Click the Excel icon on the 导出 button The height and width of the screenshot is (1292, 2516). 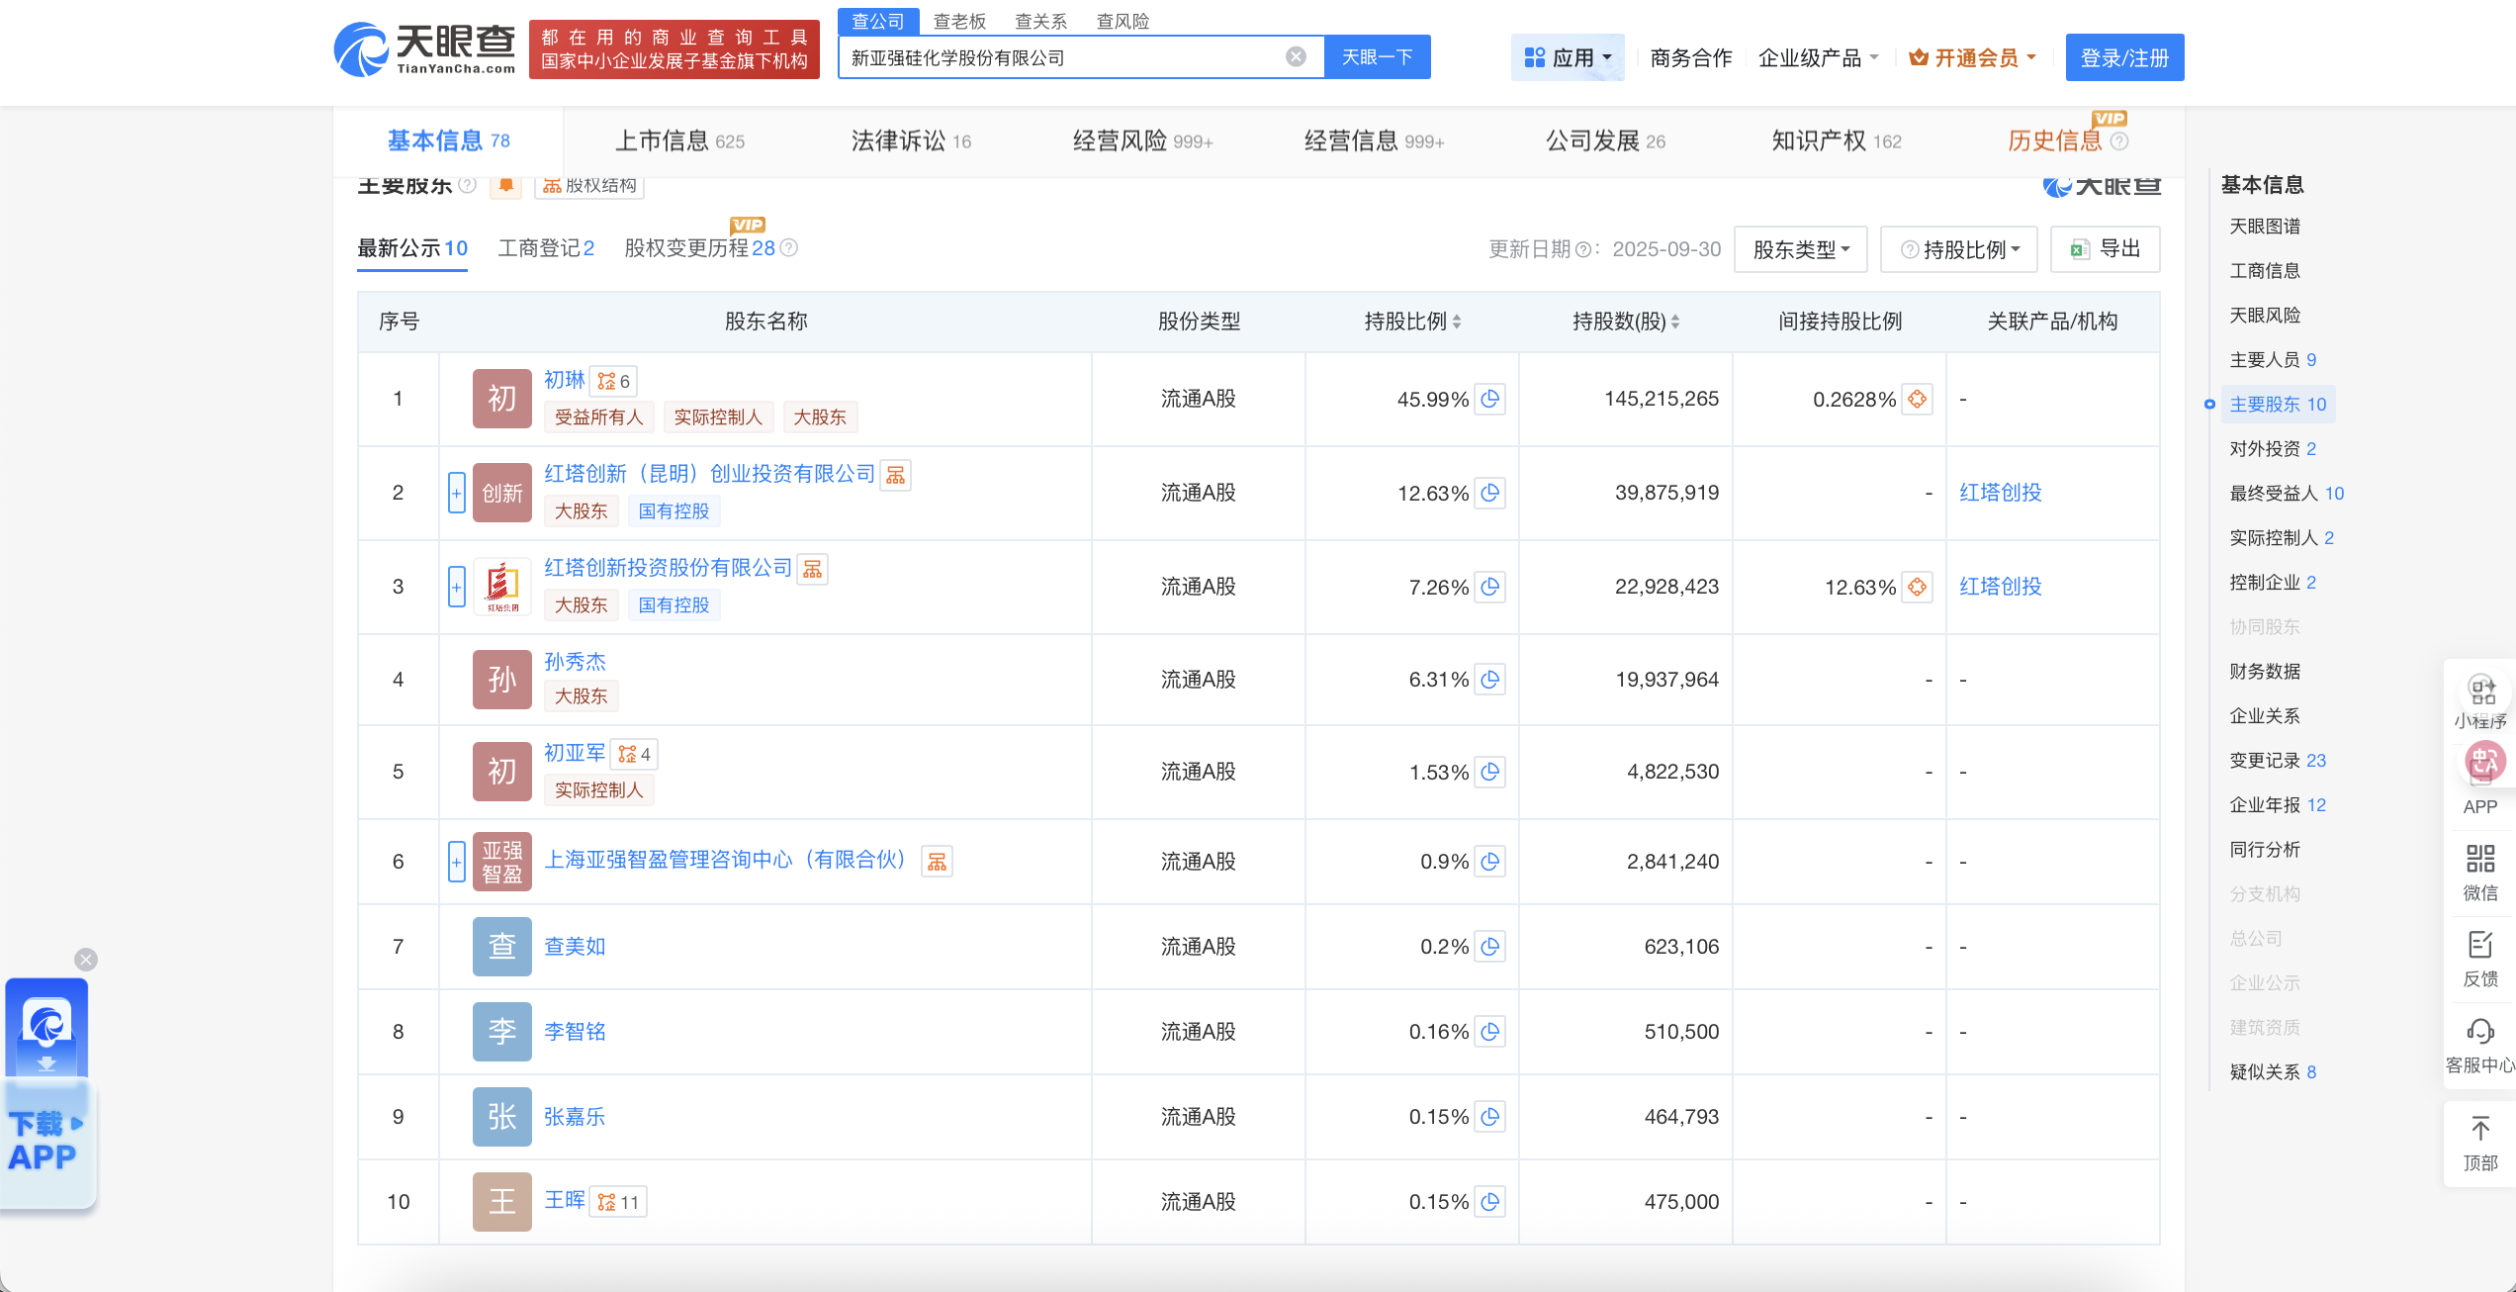[2079, 248]
